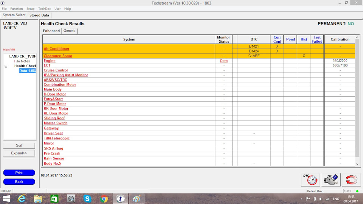Switch to Stored Data tab
The image size is (363, 204).
pos(39,15)
